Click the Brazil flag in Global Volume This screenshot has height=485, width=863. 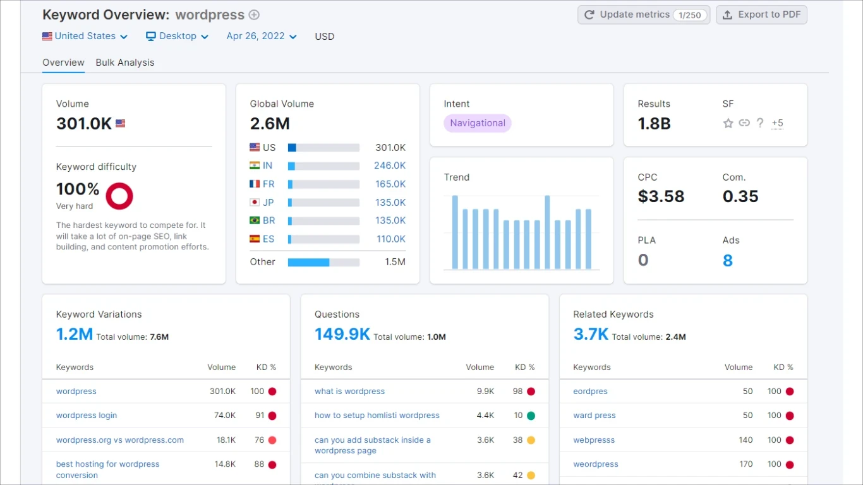255,220
